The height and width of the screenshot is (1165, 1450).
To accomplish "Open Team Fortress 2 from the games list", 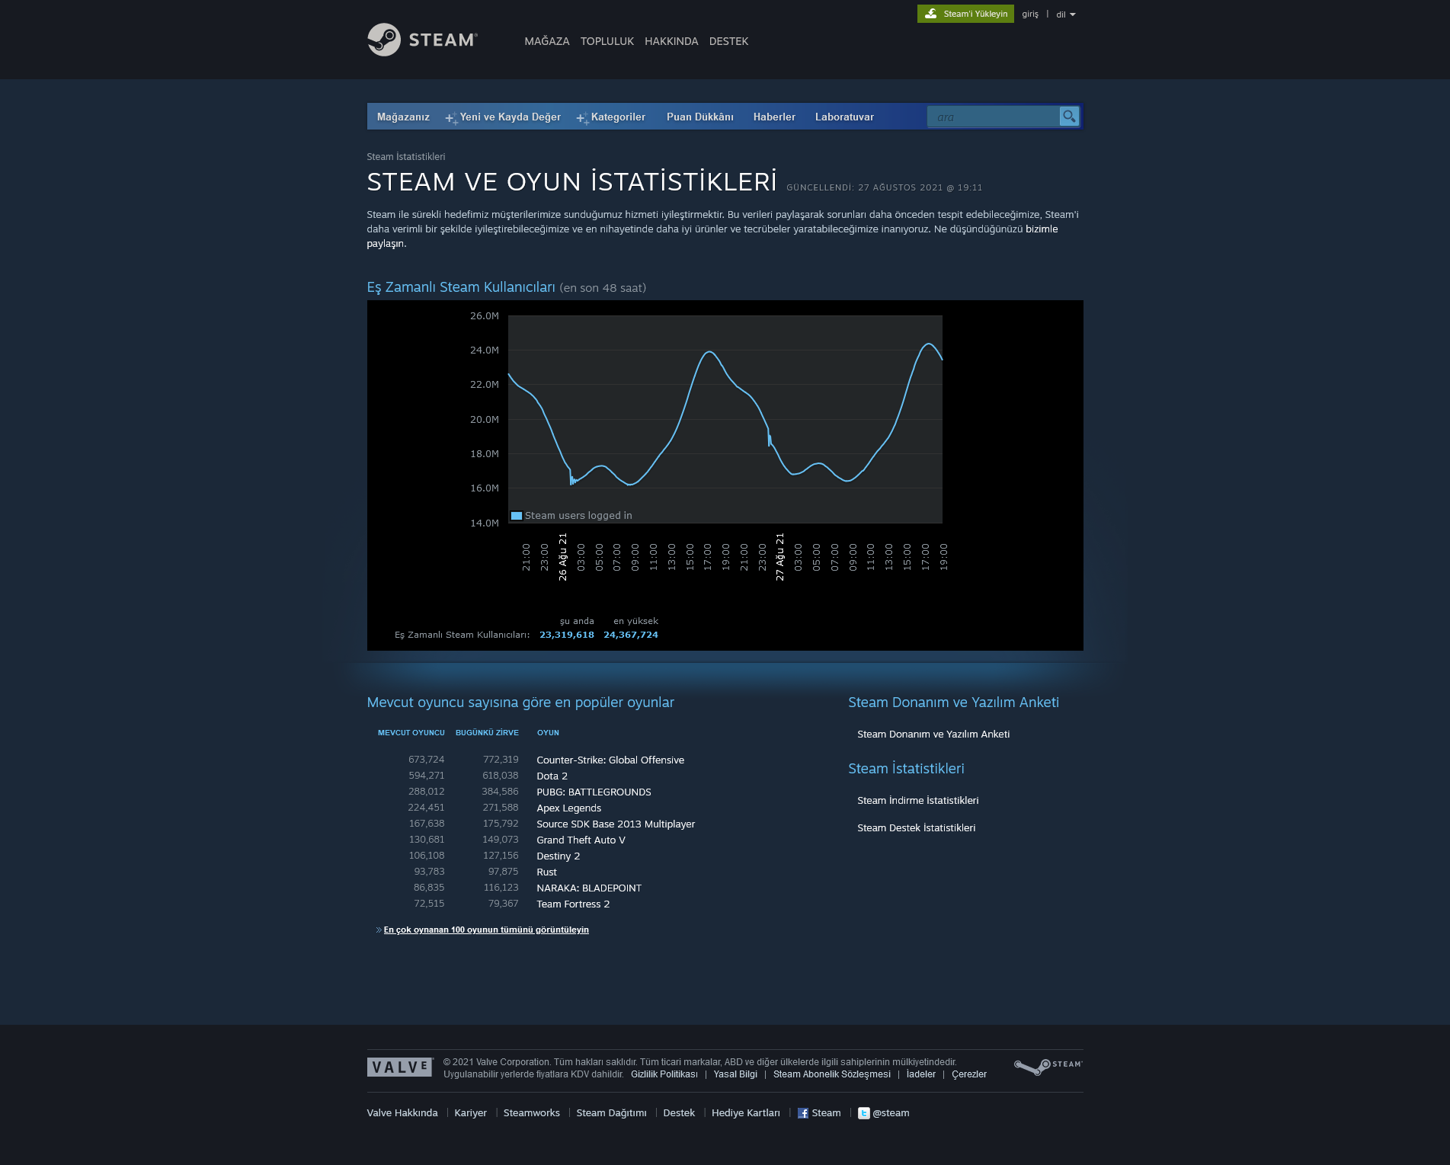I will (573, 904).
